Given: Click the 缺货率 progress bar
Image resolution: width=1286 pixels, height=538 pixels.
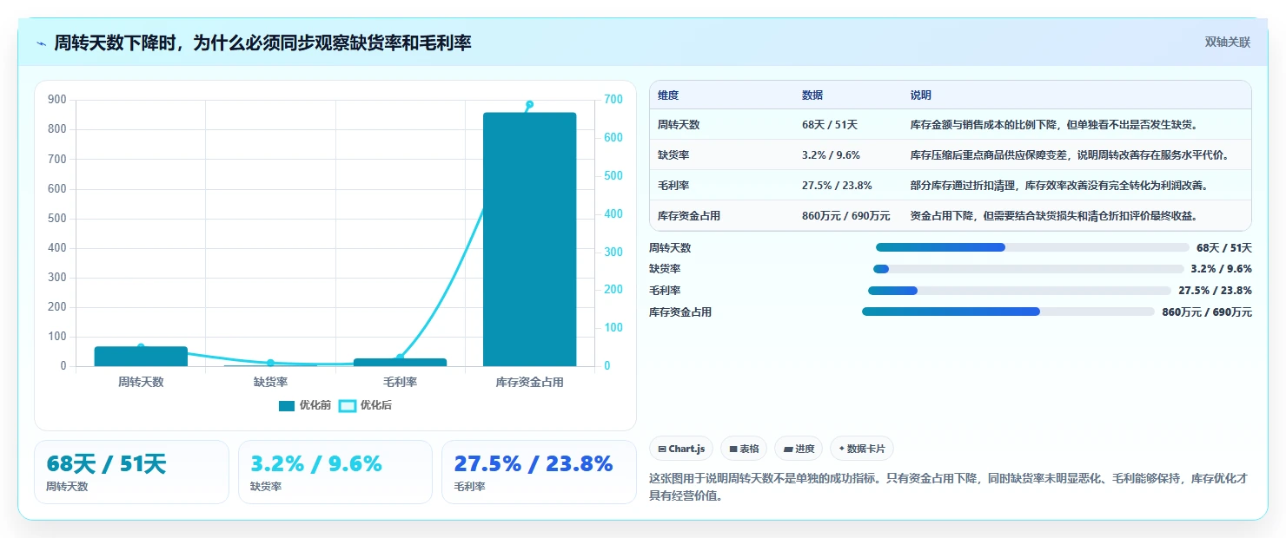Looking at the screenshot, I should (x=1028, y=269).
